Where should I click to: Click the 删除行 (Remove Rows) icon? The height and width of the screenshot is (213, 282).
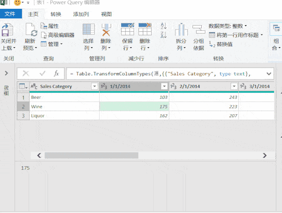click(x=145, y=30)
